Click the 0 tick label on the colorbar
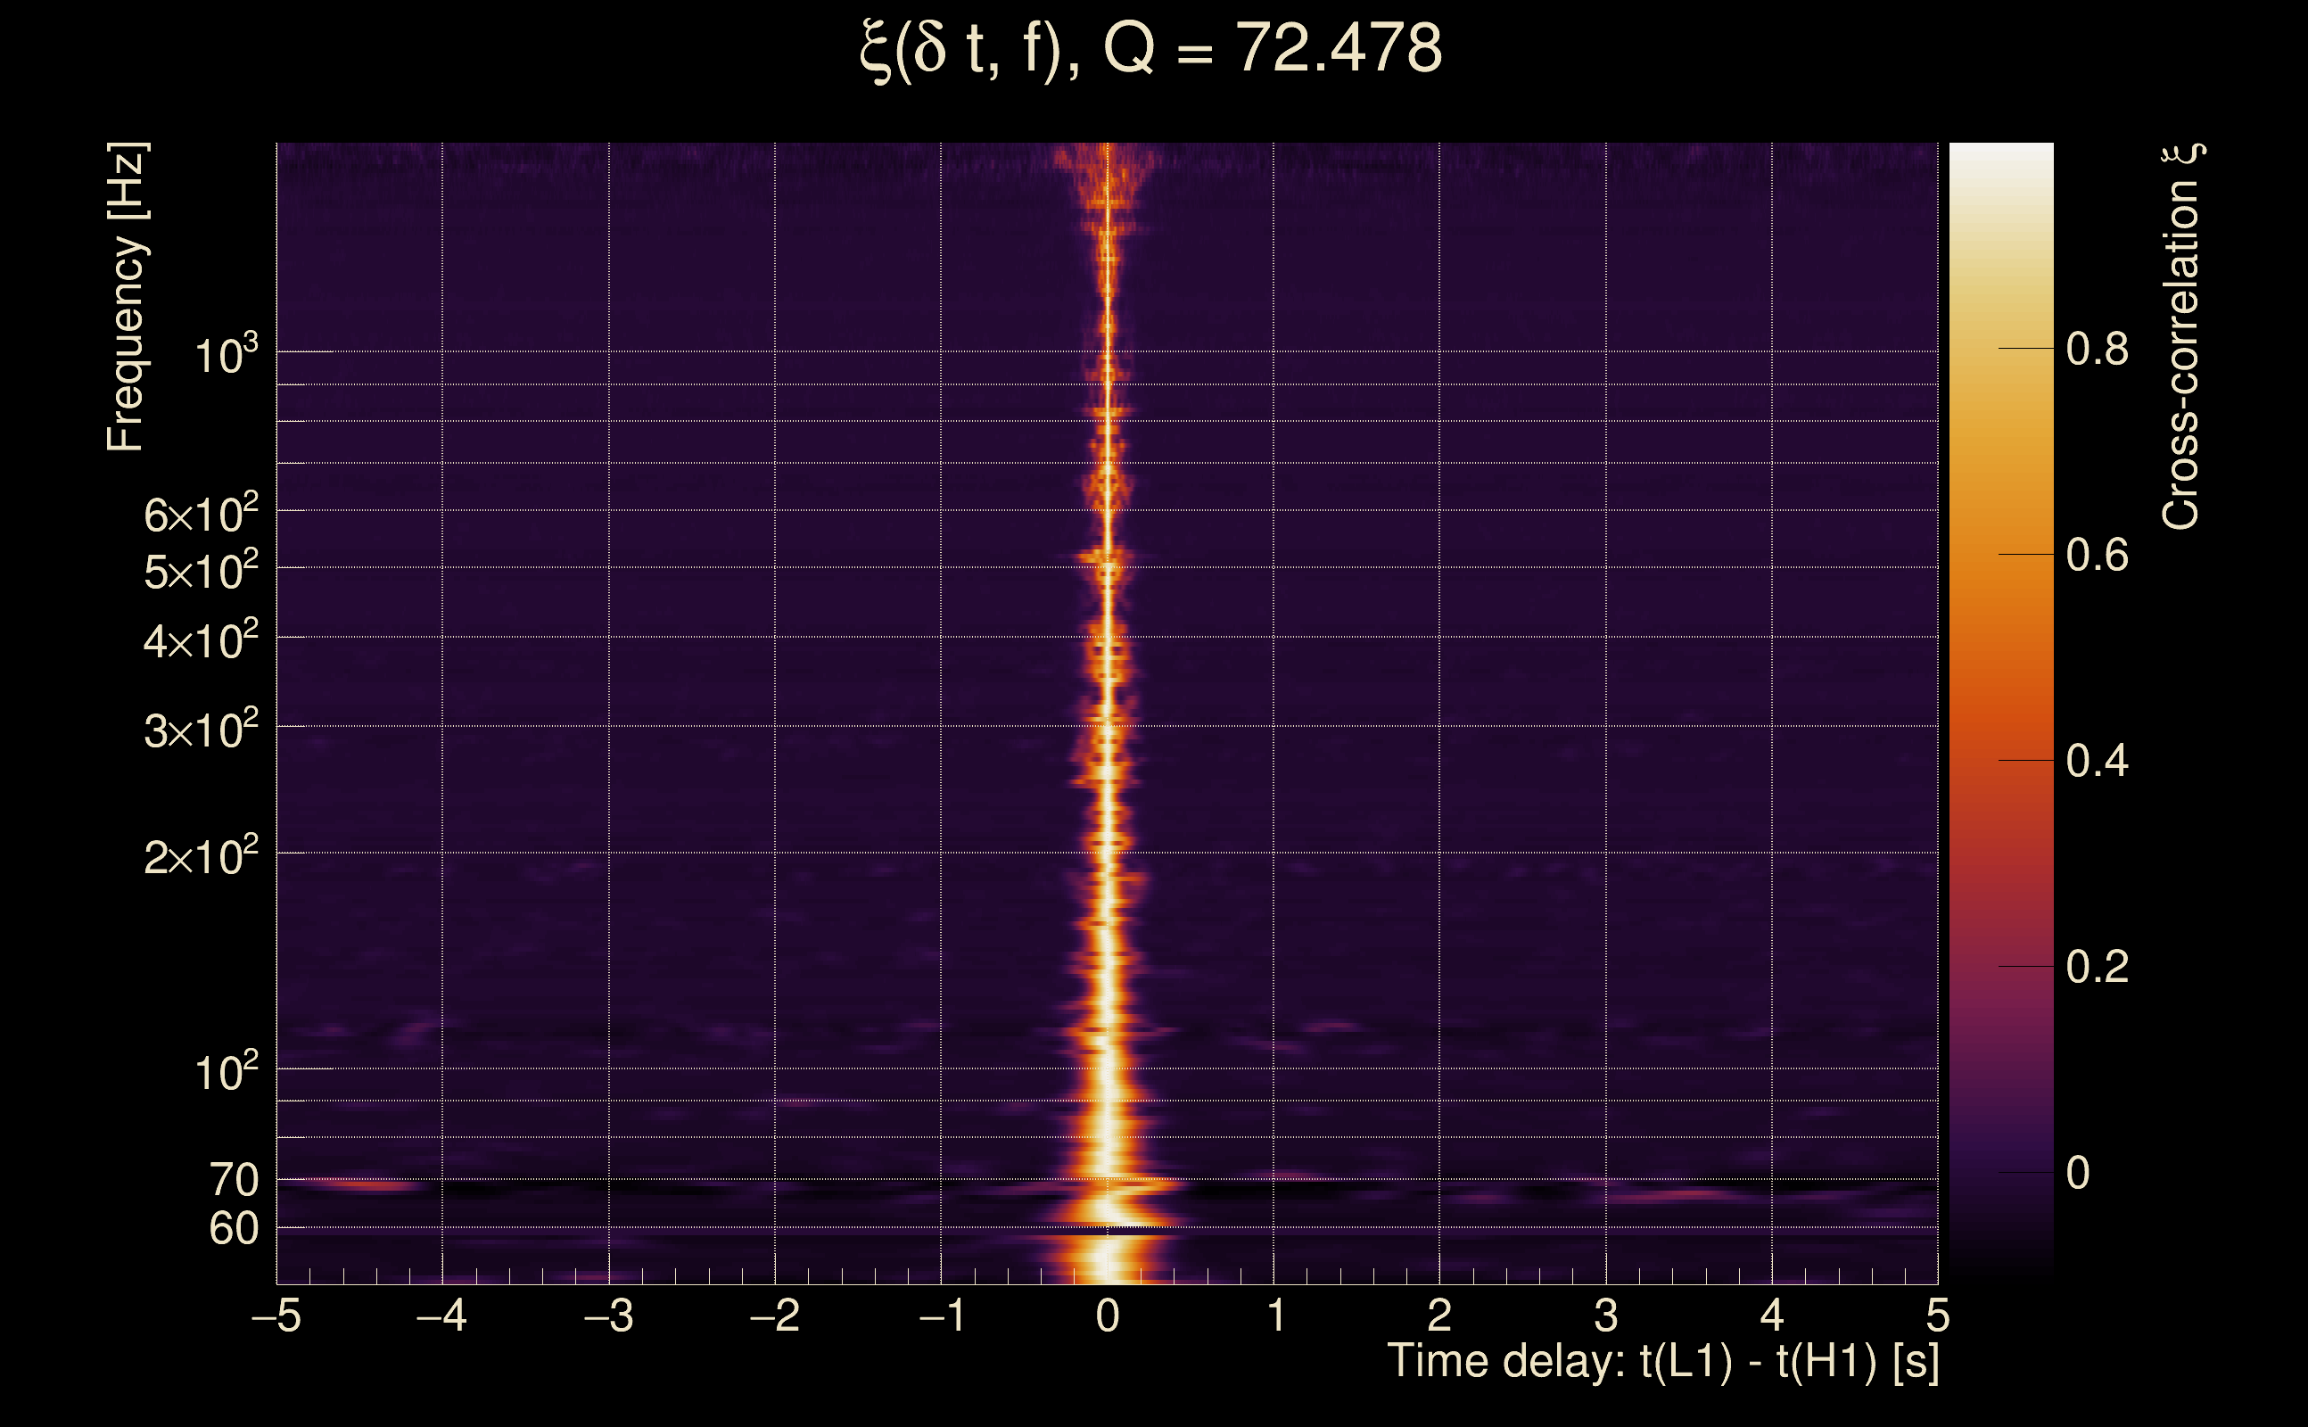 2078,1173
